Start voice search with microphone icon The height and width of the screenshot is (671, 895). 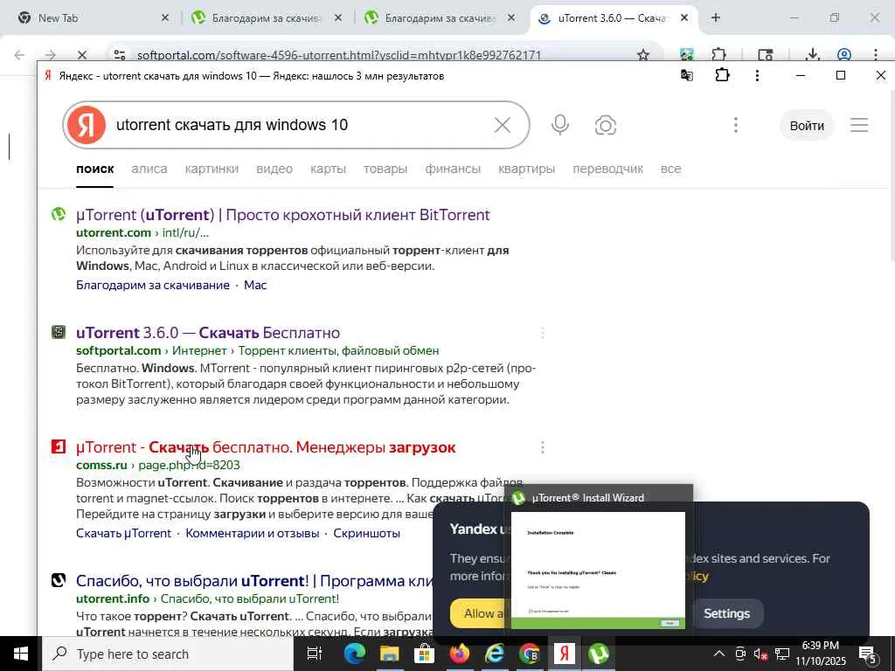click(560, 125)
